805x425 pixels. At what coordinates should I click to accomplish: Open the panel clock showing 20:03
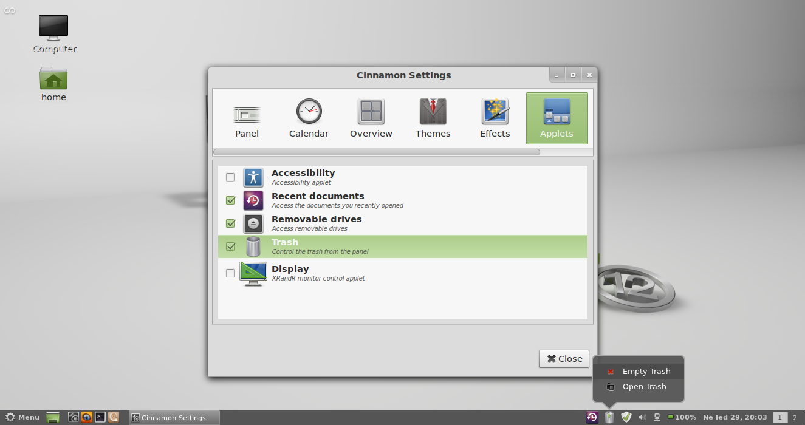coord(735,418)
